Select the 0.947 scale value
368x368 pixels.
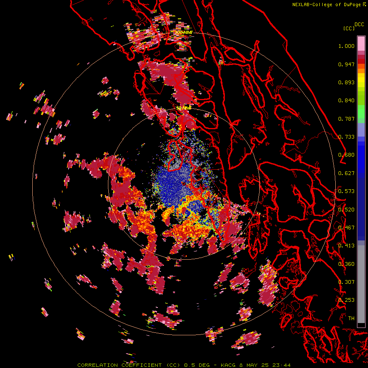tap(346, 64)
